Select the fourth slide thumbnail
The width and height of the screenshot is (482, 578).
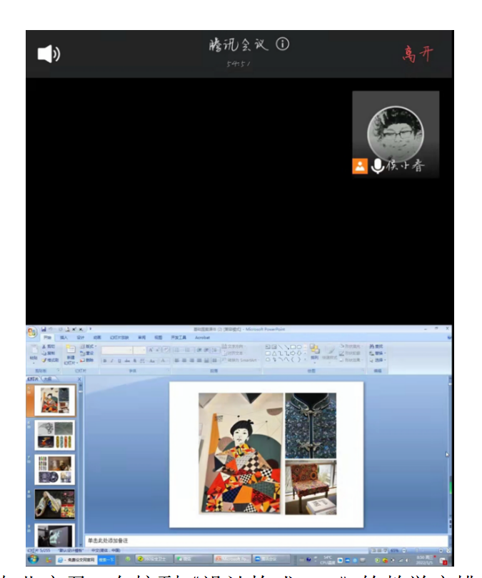pos(54,504)
